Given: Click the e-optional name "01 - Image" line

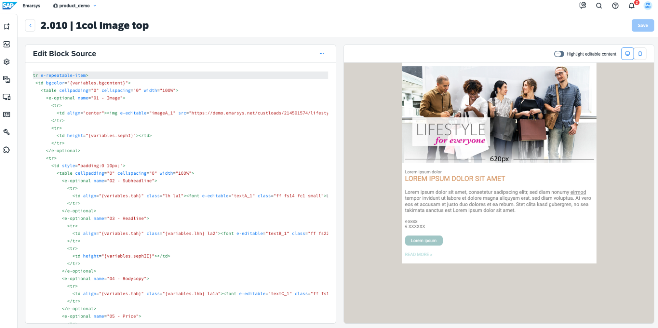Looking at the screenshot, I should click(86, 98).
